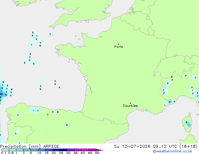The width and height of the screenshot is (199, 154).
Task: Click the blue rain patch on Corsica
Action: (188, 124)
